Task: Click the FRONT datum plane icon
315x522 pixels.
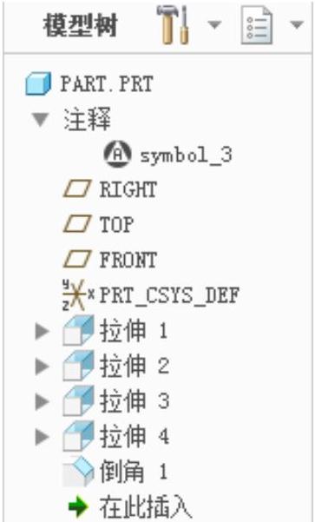Action: [77, 260]
